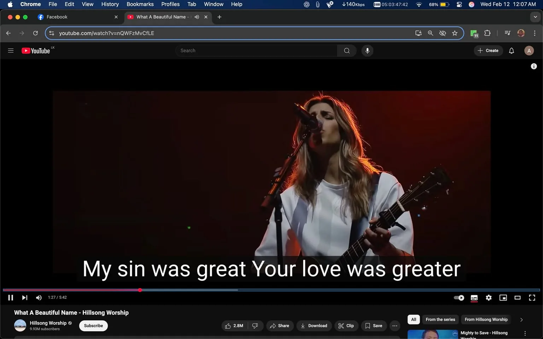Switch to the Facebook tab
543x339 pixels.
click(x=58, y=17)
